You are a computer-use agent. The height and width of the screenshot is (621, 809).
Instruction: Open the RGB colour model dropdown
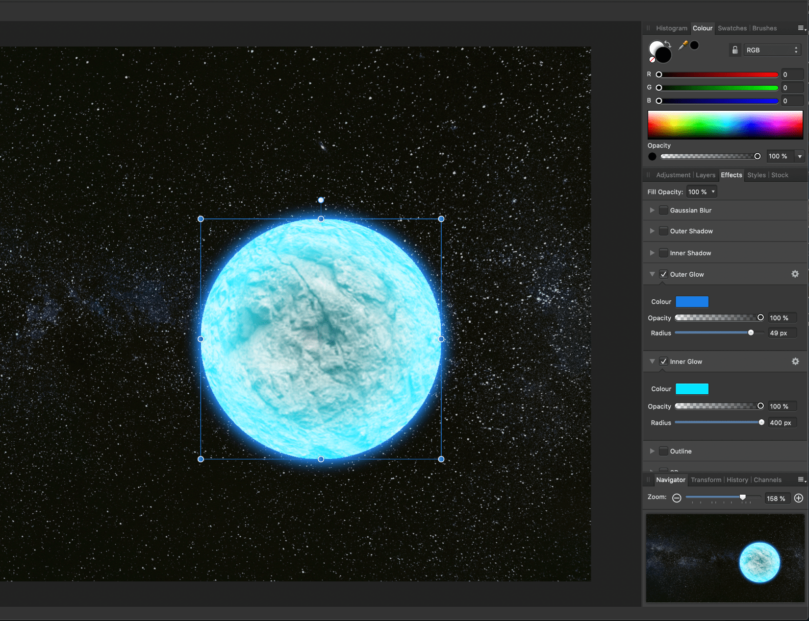(772, 50)
